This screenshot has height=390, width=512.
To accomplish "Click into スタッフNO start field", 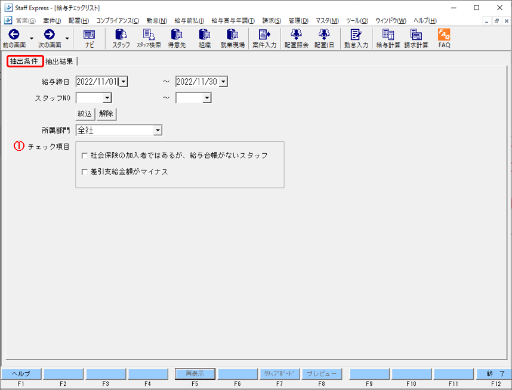I will click(89, 98).
